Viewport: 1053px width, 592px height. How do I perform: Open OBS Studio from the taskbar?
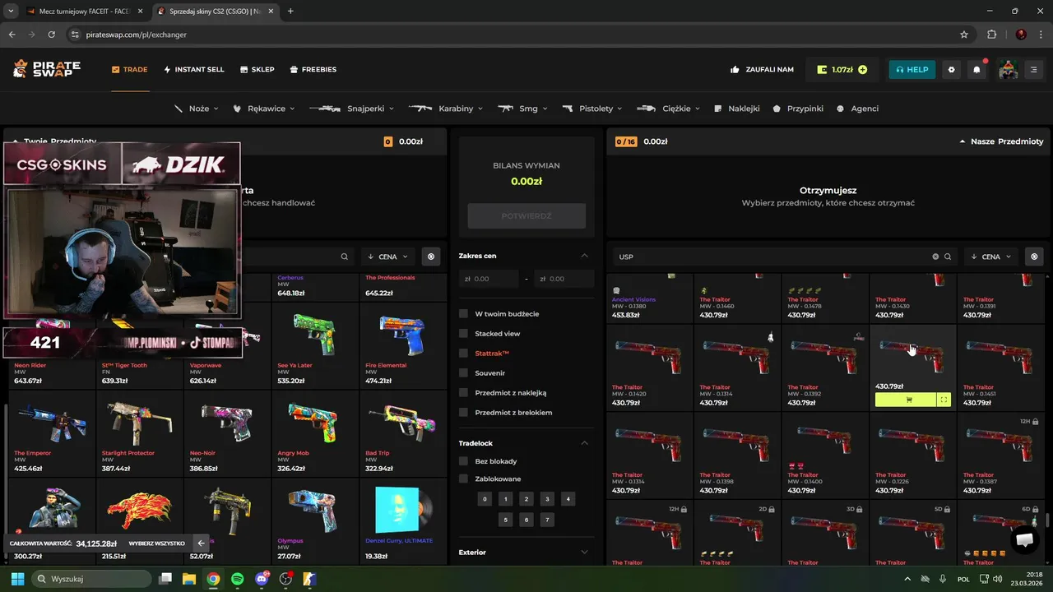(285, 579)
